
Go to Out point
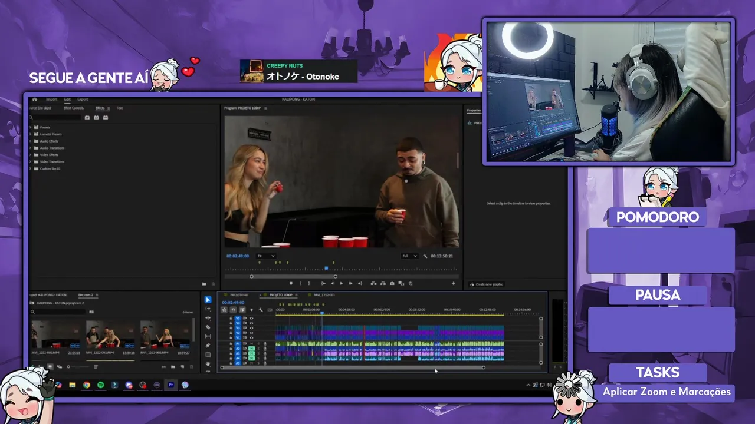[360, 283]
